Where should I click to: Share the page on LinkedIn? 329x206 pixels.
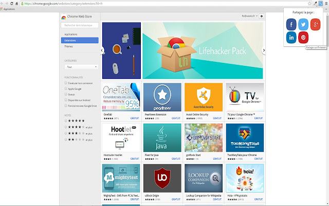pyautogui.click(x=291, y=38)
